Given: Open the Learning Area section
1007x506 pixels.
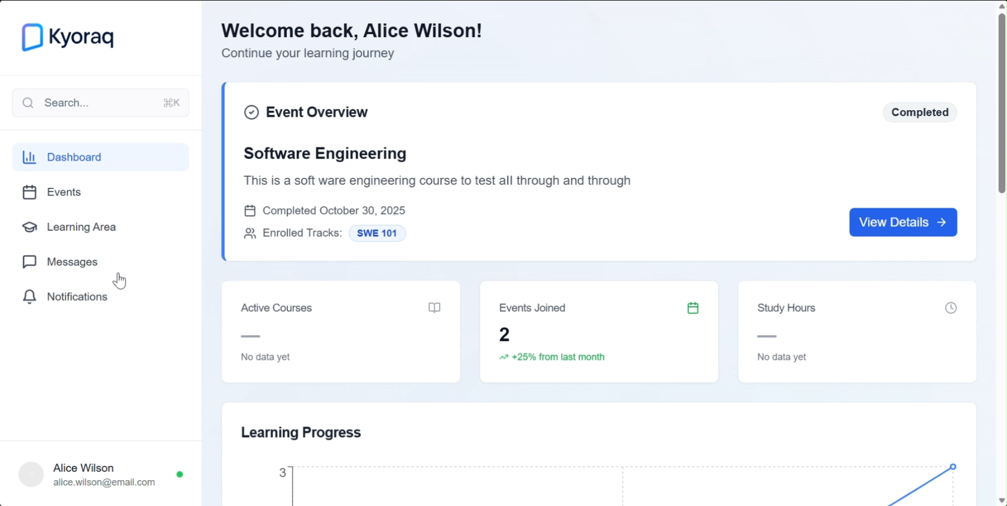Looking at the screenshot, I should (x=81, y=227).
